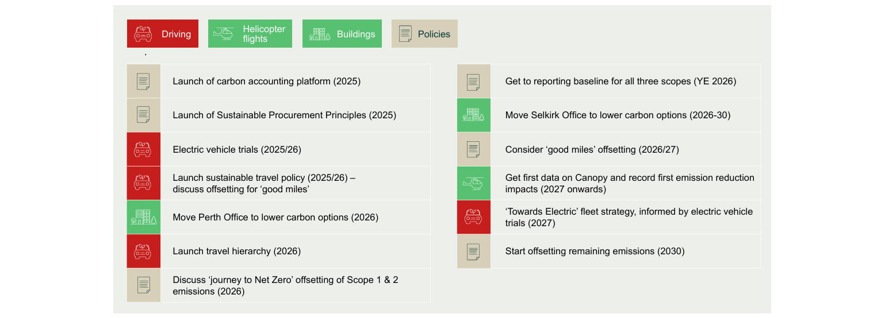Viewport: 889px width, 318px height.
Task: Click document icon beside Start offsetting remaining emissions
Action: [x=474, y=251]
